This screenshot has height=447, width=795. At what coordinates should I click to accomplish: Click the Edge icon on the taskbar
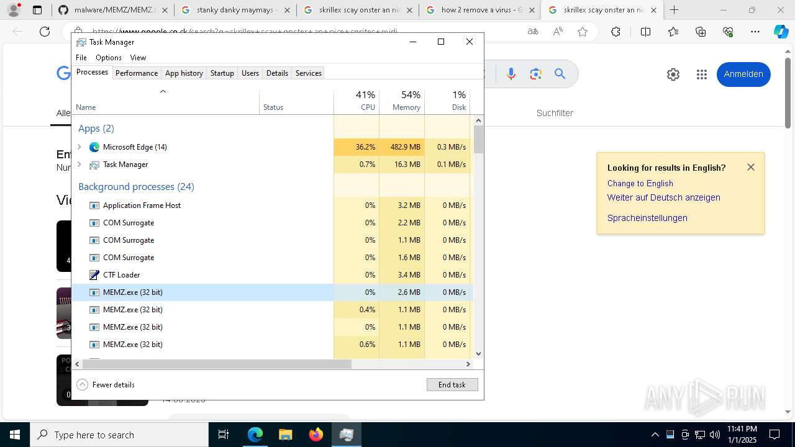(x=255, y=435)
